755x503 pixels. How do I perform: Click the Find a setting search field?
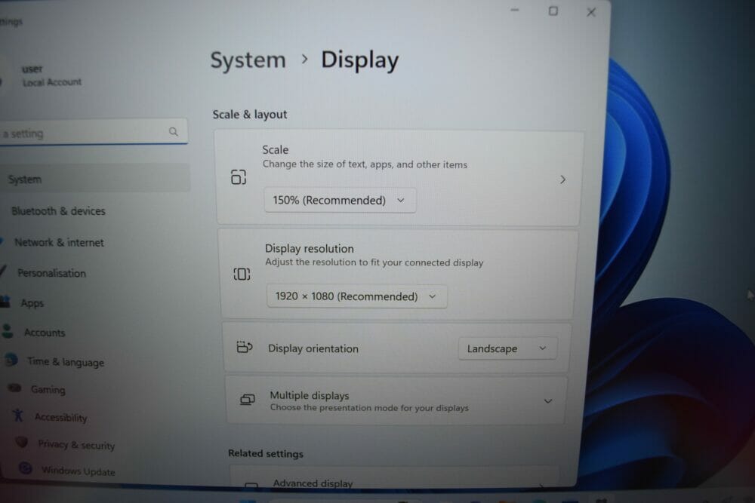click(94, 132)
